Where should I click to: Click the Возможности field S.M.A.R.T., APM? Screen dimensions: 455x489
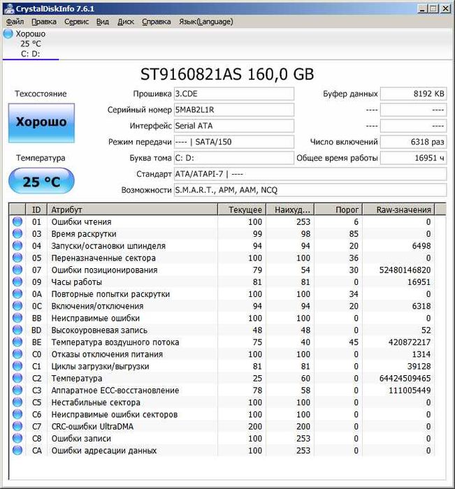310,190
